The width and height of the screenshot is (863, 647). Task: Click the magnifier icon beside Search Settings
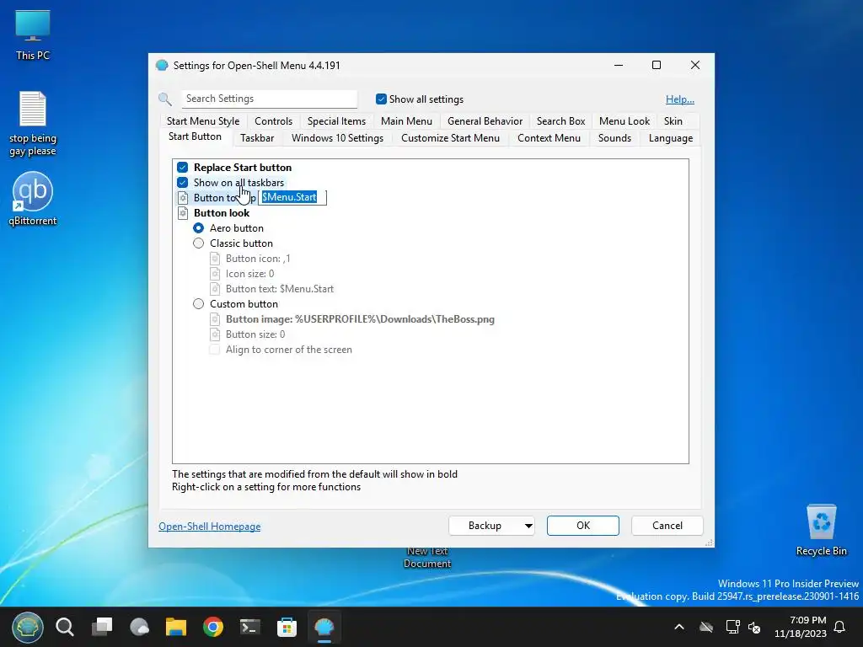tap(164, 99)
